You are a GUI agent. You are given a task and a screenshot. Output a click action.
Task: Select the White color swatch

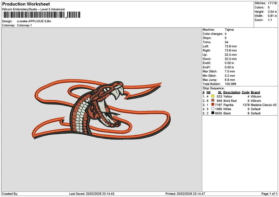click(x=213, y=109)
